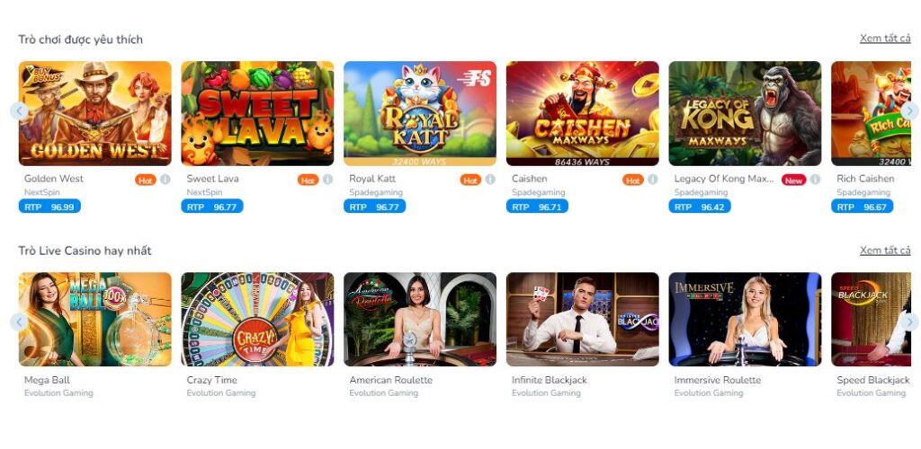Open Caishen game info icon
The image size is (921, 449).
tap(653, 180)
